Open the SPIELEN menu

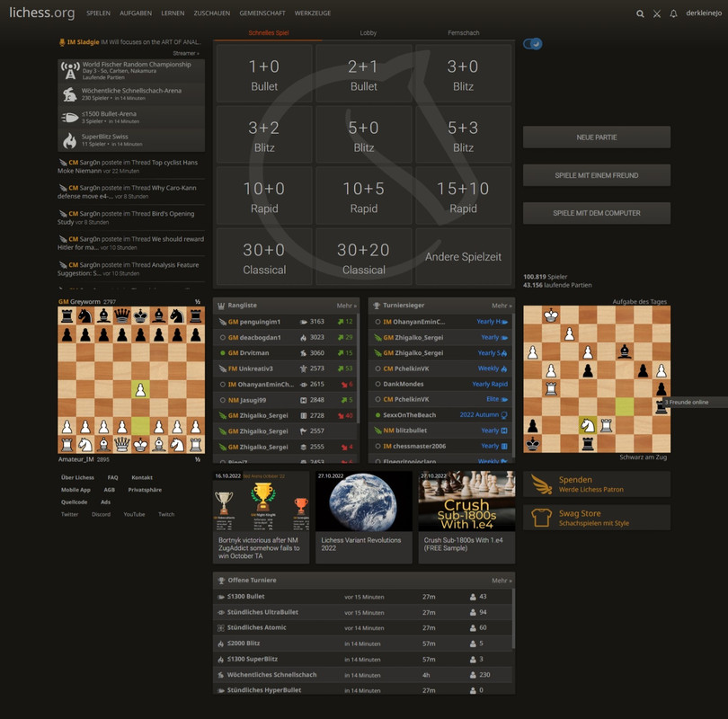[x=99, y=13]
